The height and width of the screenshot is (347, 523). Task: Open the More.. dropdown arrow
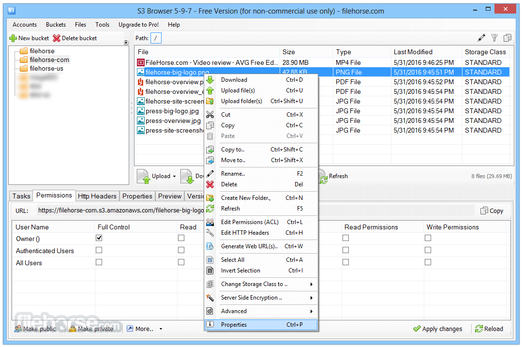coord(161,329)
